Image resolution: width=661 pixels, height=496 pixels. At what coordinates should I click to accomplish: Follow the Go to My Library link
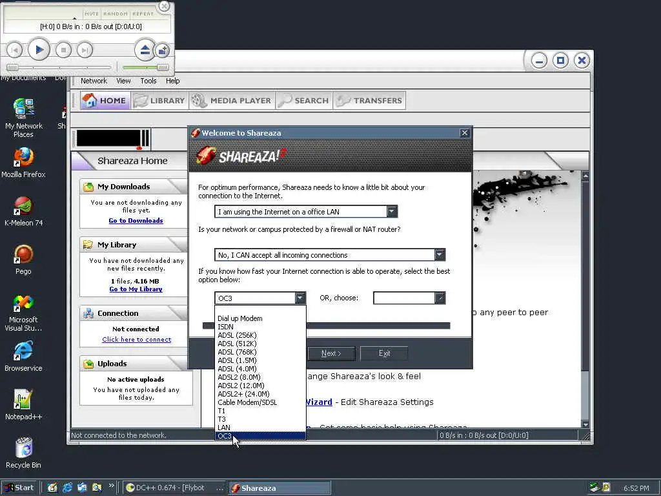coord(136,289)
